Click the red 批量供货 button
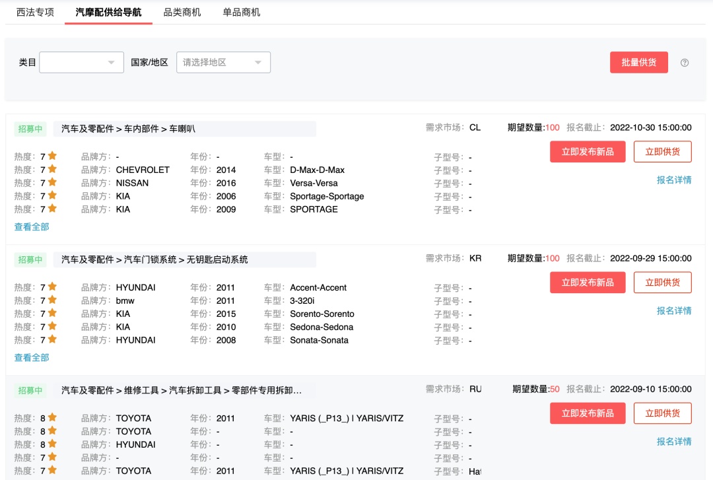The height and width of the screenshot is (480, 713). 638,62
